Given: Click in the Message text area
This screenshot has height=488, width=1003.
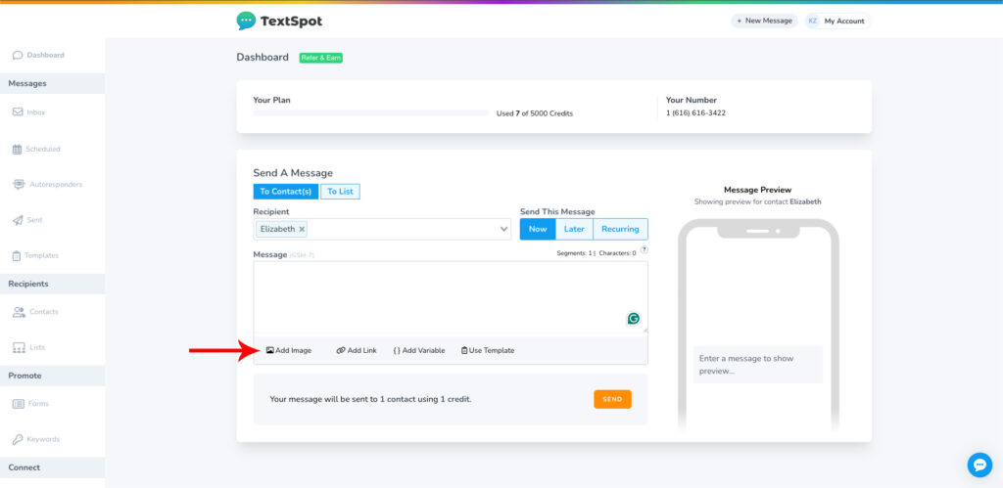Looking at the screenshot, I should (451, 297).
